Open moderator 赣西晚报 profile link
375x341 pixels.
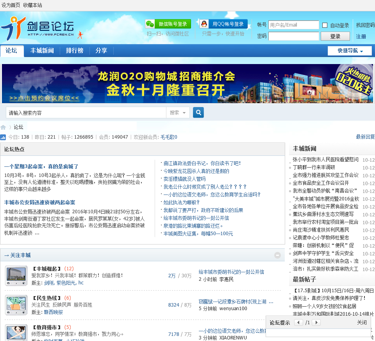point(54,312)
